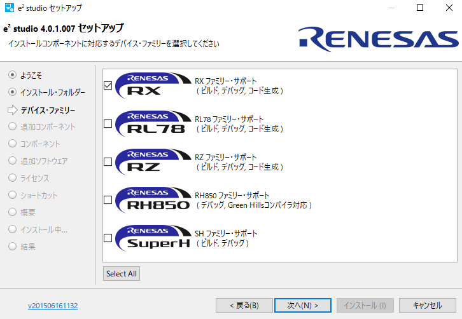The image size is (462, 319).
Task: Click the Renesas RH850 family logo
Action: (x=153, y=200)
